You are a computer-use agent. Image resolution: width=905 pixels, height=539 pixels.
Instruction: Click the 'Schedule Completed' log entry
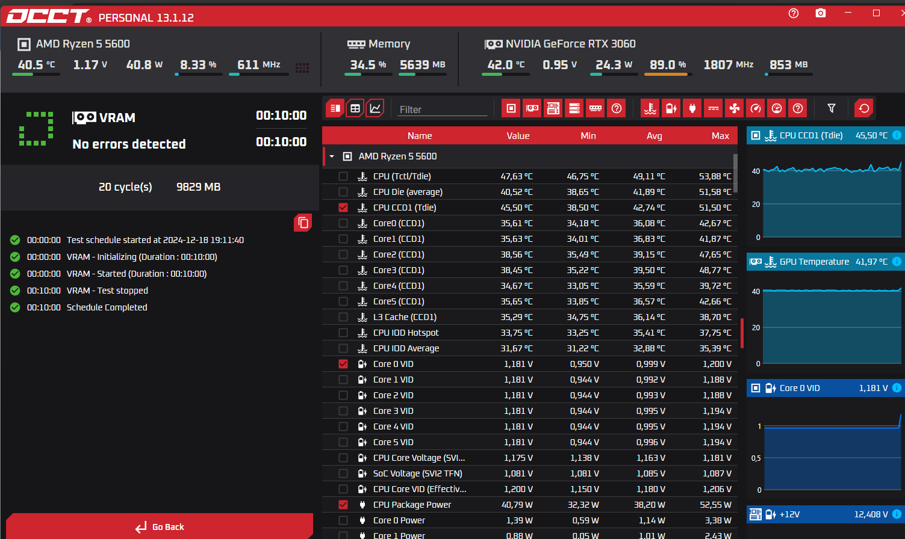coord(107,307)
